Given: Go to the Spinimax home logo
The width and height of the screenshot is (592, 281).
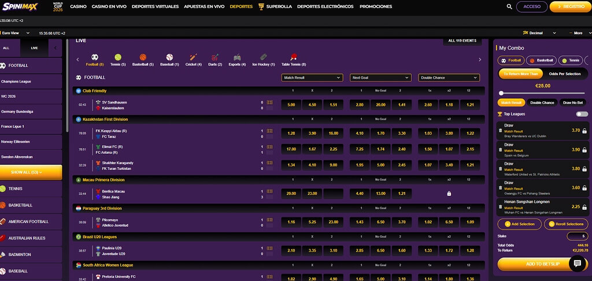Looking at the screenshot, I should pos(20,6).
